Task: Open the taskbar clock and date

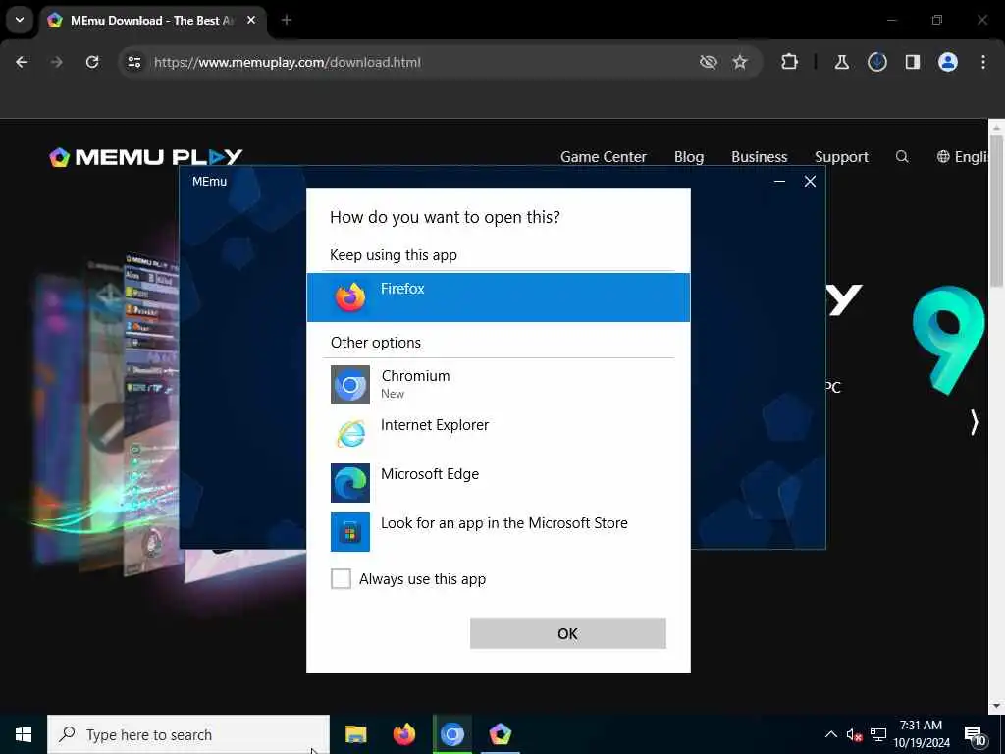Action: (922, 734)
